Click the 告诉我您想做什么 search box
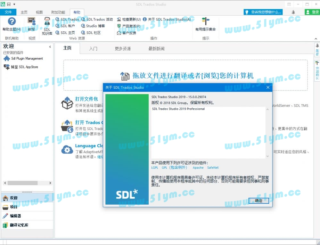The image size is (320, 245). pos(263,12)
